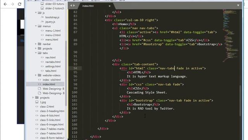Click the image icon of 1.jpg
Screen dimensions: 248x140
[x=37, y=102]
